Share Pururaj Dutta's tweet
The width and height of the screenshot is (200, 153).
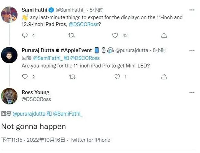pyautogui.click(x=164, y=77)
